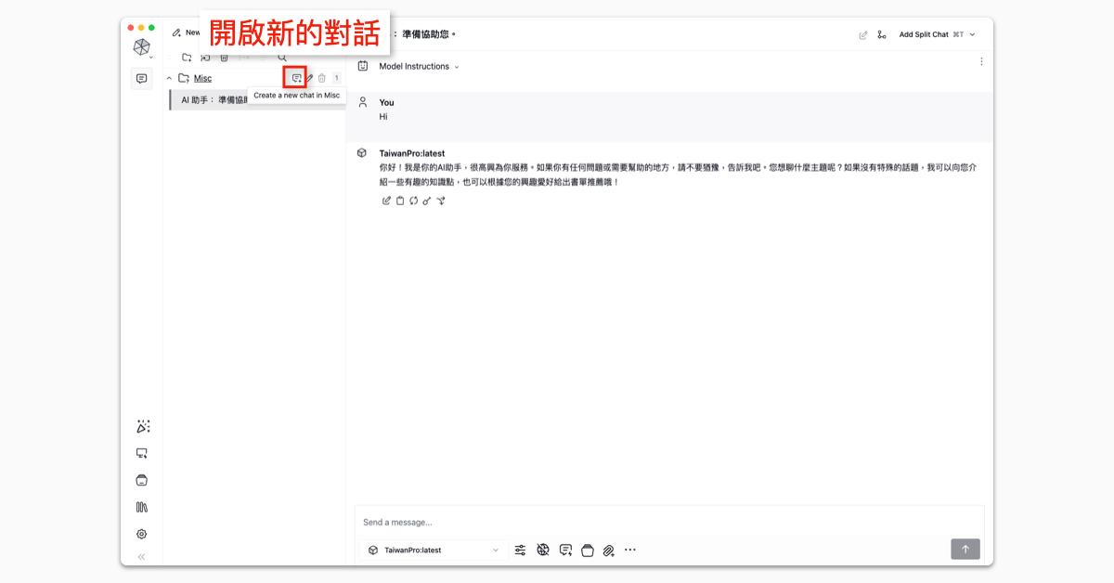Click the "You" sender label
This screenshot has height=583, width=1114.
(x=386, y=102)
